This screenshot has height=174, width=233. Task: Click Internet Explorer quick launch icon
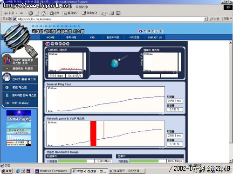tap(18, 171)
